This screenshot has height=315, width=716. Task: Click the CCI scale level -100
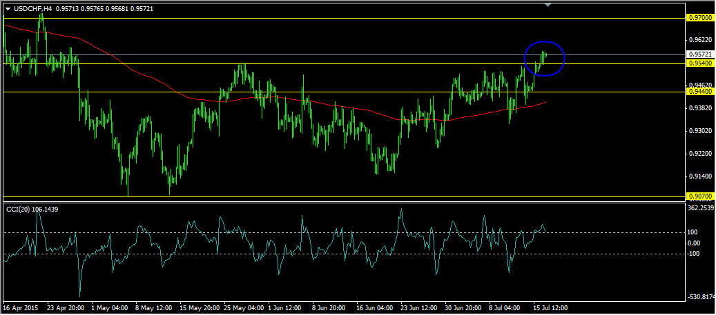coord(694,254)
